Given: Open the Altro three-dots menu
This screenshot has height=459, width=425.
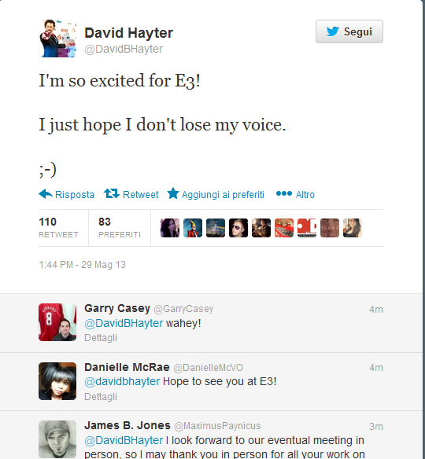Looking at the screenshot, I should click(x=284, y=193).
